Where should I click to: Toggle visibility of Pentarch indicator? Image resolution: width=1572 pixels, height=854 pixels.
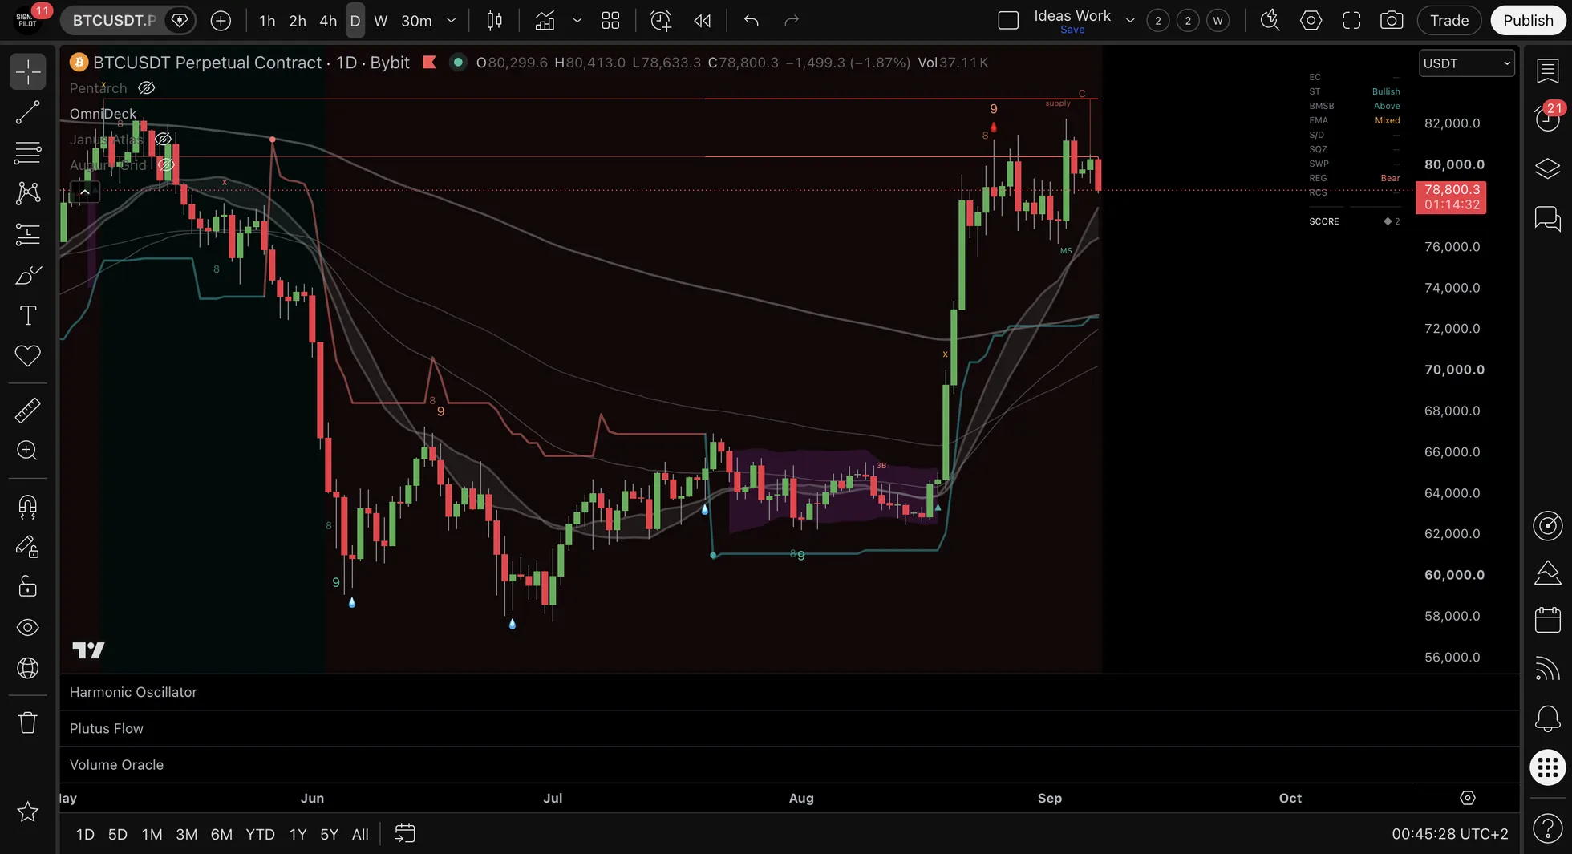(146, 88)
